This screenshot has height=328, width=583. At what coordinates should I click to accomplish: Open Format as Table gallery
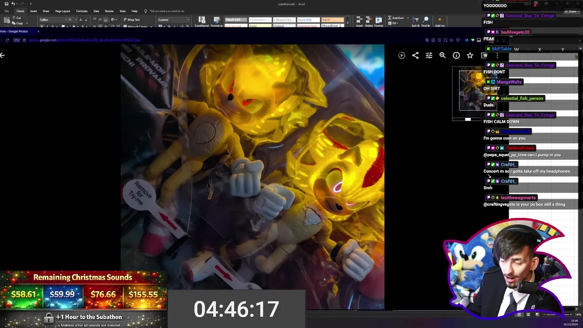click(217, 22)
